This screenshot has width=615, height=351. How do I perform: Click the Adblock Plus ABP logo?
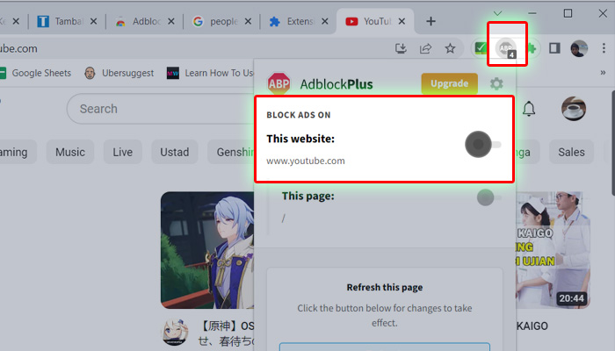pos(279,83)
